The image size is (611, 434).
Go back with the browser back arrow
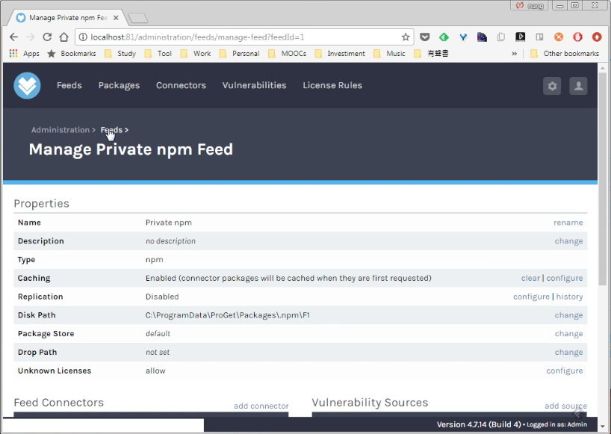point(14,37)
